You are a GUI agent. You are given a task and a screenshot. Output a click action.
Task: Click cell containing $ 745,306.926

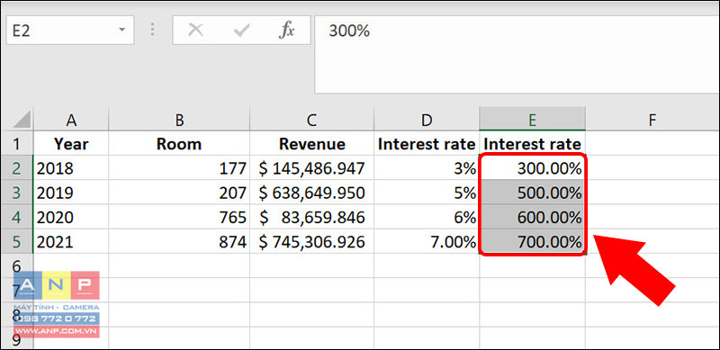[311, 242]
